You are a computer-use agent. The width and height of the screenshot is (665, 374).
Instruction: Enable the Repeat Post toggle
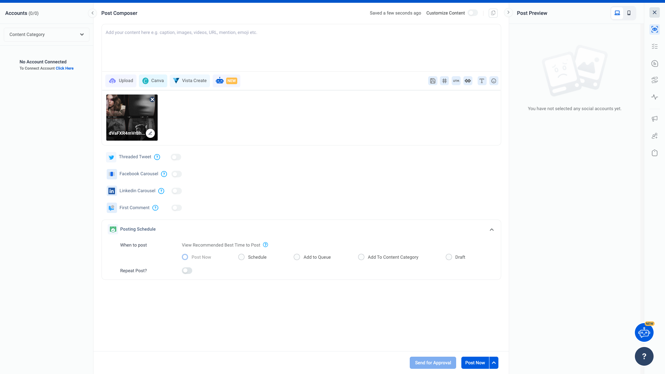[187, 270]
